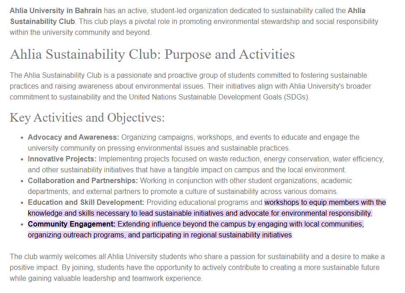
Task: Click the highlighted "Community Engagement:" label
Action: pos(71,224)
